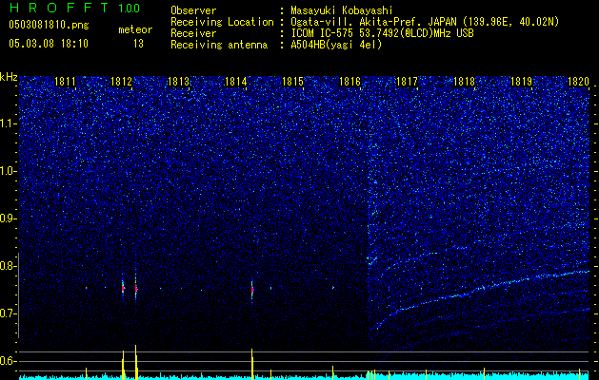Click the 0.6 kHz axis label
Viewport: 599px width, 380px height.
click(x=9, y=361)
